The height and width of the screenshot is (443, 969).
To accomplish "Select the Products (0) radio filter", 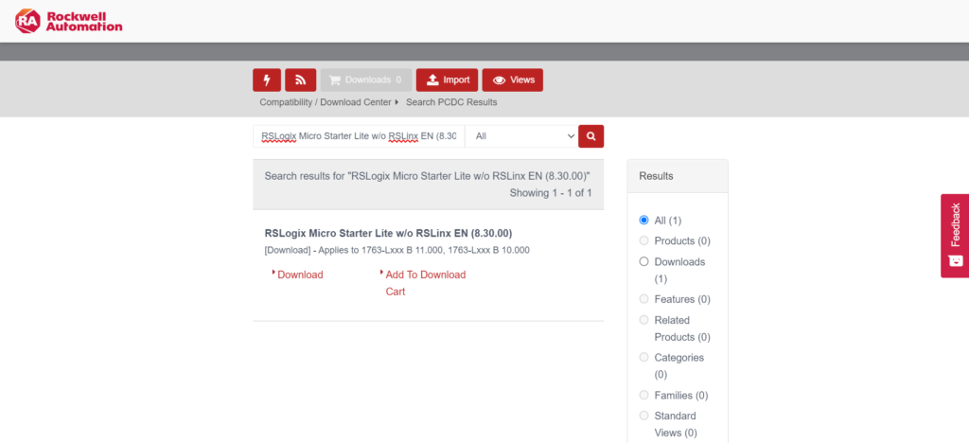I will 643,240.
